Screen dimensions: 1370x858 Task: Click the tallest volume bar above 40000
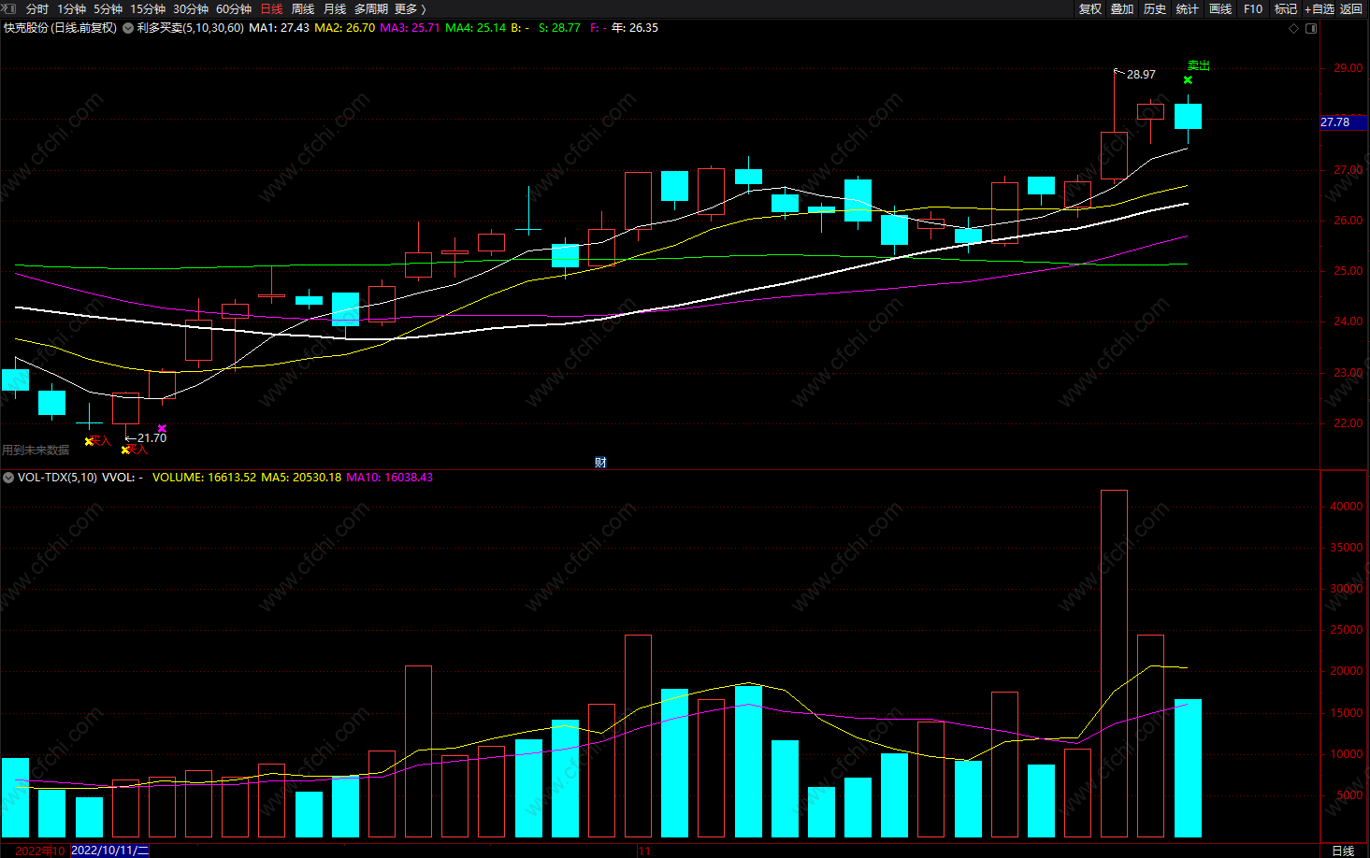click(x=1114, y=663)
